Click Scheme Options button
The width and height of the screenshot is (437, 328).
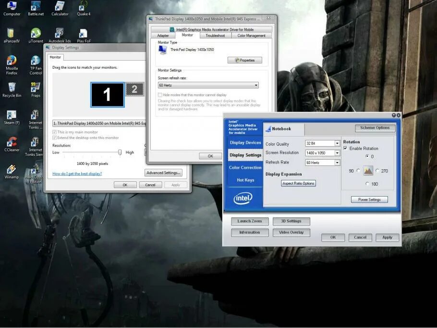click(375, 128)
